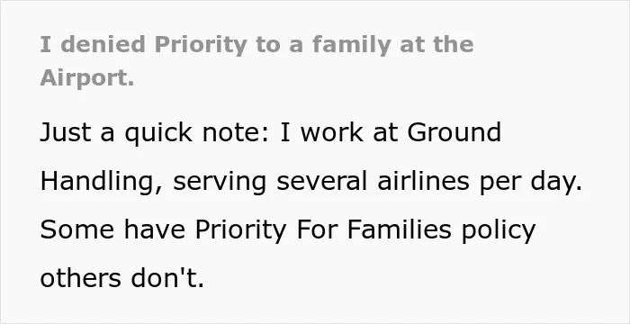Click the word 'Handling,' in the paragraph
The width and height of the screenshot is (630, 324).
[102, 182]
